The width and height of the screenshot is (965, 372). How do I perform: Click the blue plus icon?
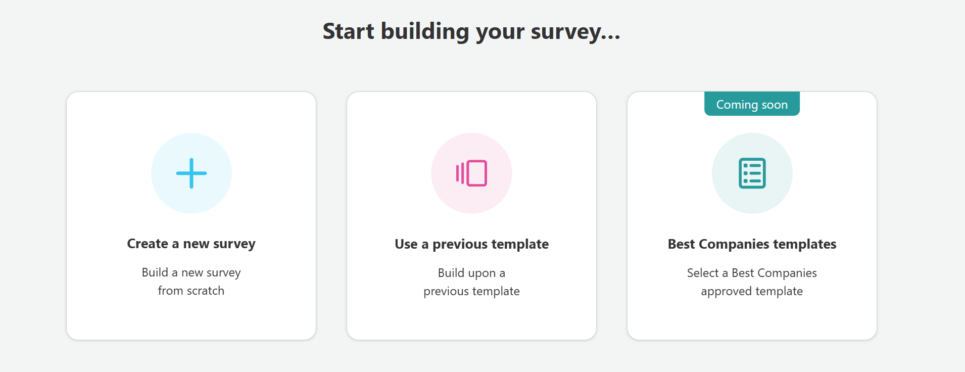coord(191,173)
